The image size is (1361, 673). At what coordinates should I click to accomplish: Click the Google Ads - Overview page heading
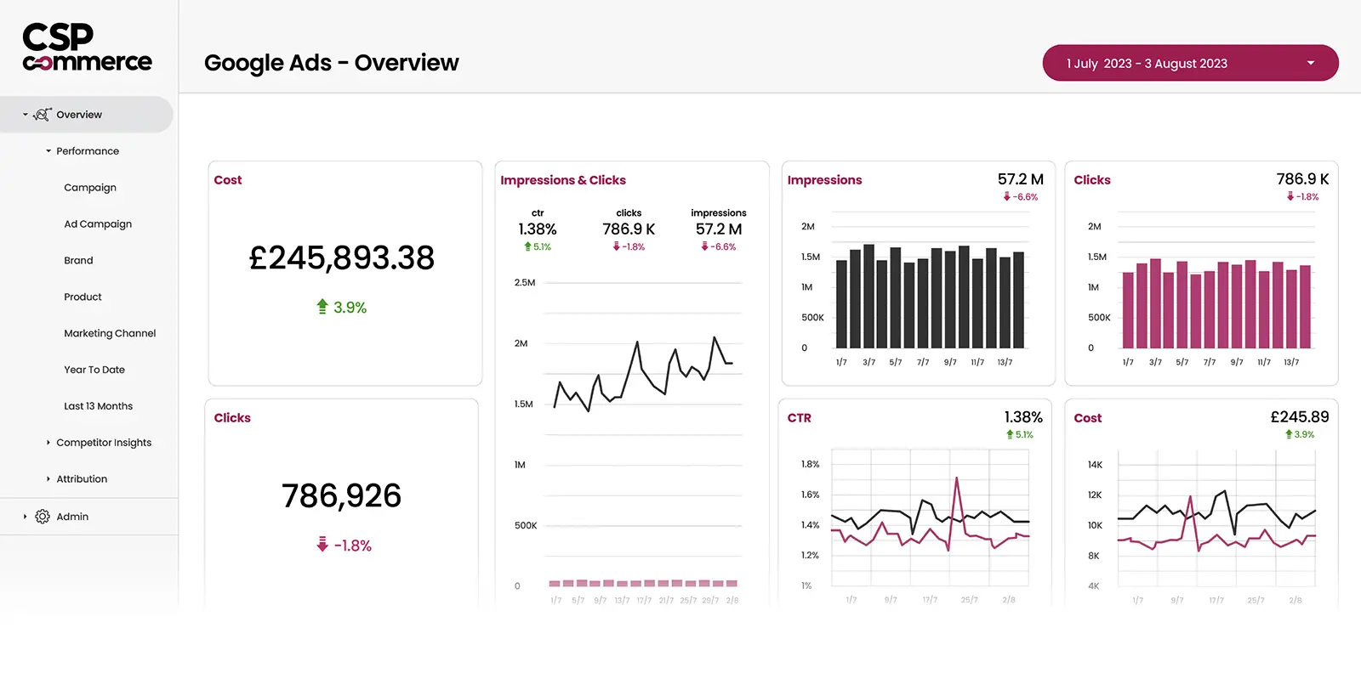(332, 63)
